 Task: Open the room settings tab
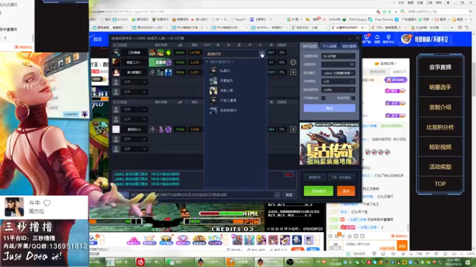pyautogui.click(x=309, y=46)
